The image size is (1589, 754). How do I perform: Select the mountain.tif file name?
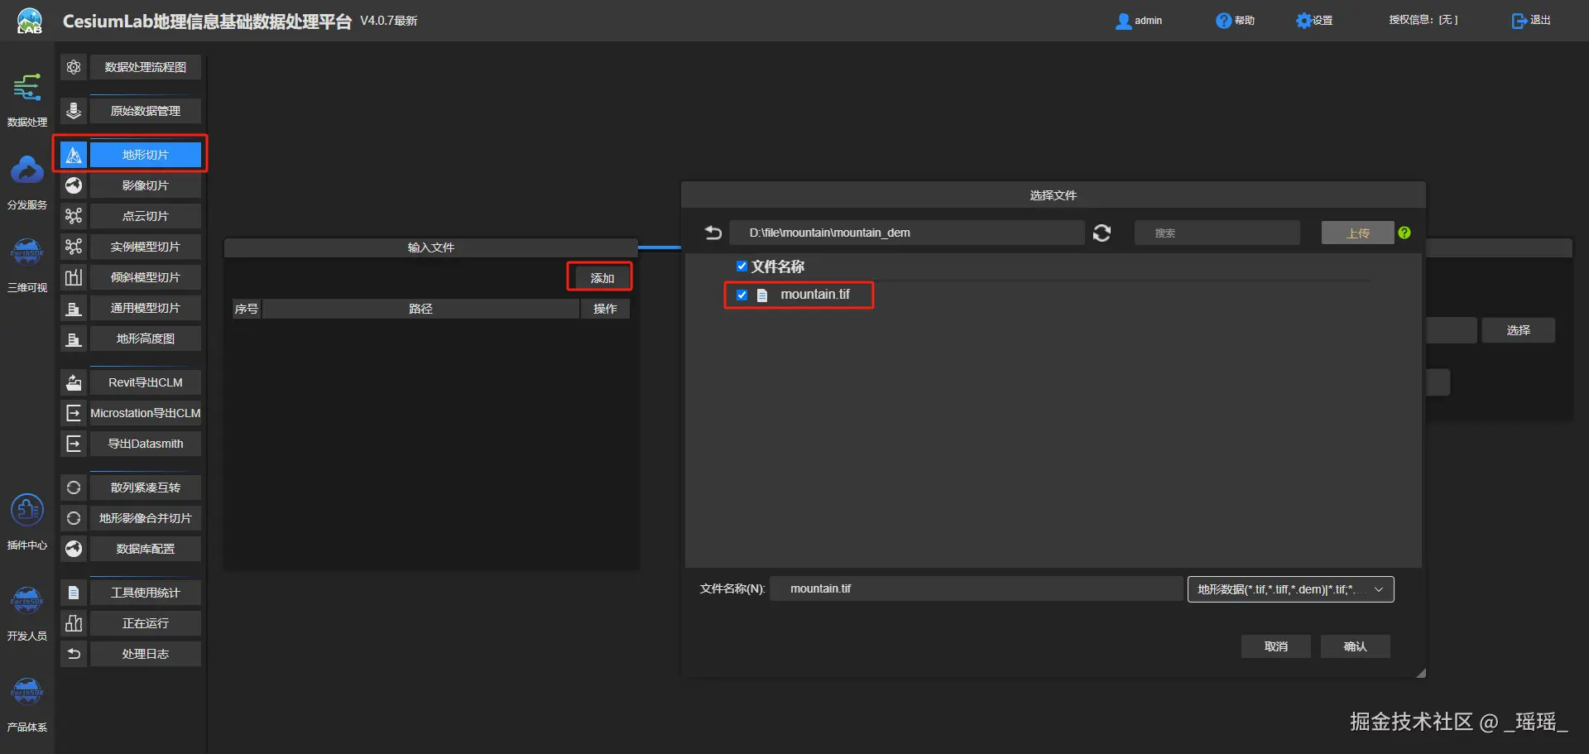point(814,295)
